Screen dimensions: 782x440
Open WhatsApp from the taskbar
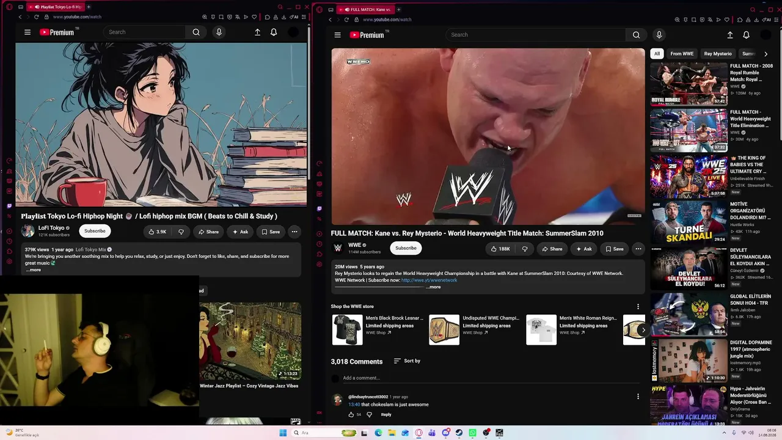[472, 433]
